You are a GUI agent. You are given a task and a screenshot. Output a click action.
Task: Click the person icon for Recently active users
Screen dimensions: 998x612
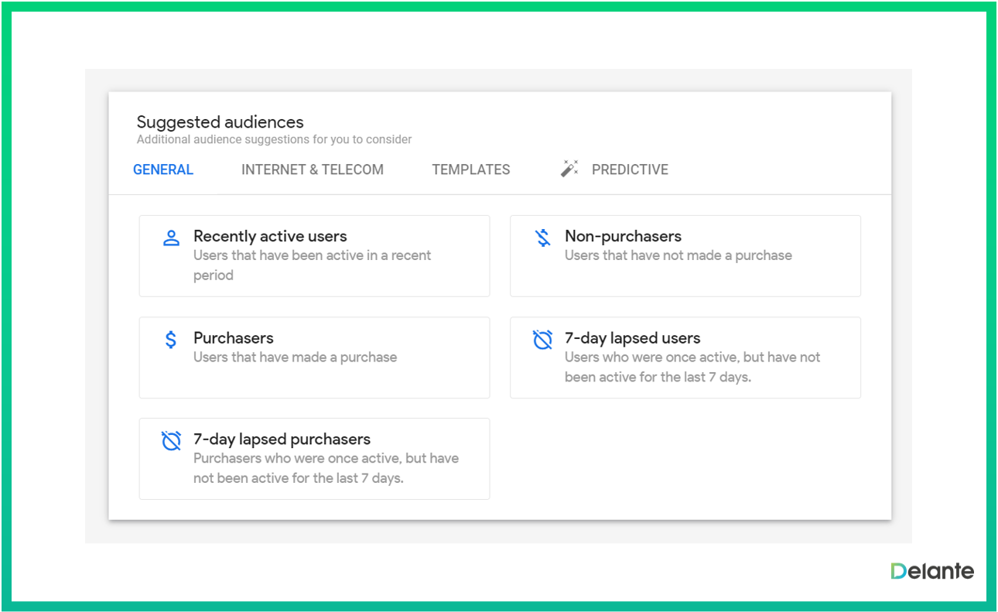pyautogui.click(x=171, y=238)
